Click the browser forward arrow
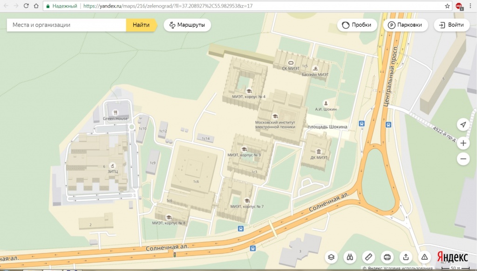477x271 pixels. pyautogui.click(x=16, y=6)
